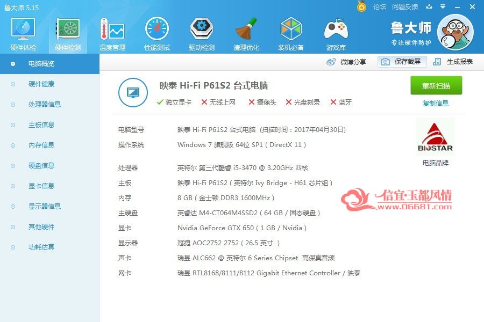Click the green 重新扫描 rescan button
This screenshot has width=484, height=322.
click(436, 85)
